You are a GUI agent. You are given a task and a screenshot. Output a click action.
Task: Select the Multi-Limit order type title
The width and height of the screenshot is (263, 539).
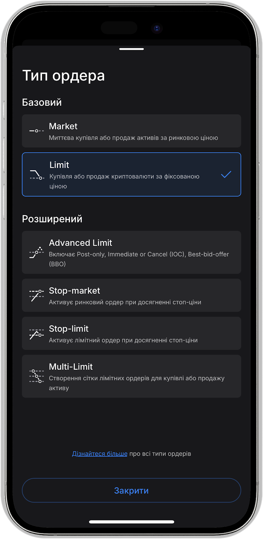tap(71, 367)
